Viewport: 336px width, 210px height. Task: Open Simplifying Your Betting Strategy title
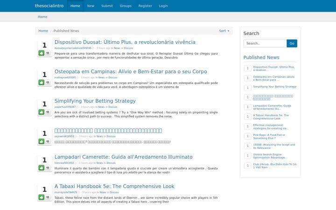click(x=95, y=101)
